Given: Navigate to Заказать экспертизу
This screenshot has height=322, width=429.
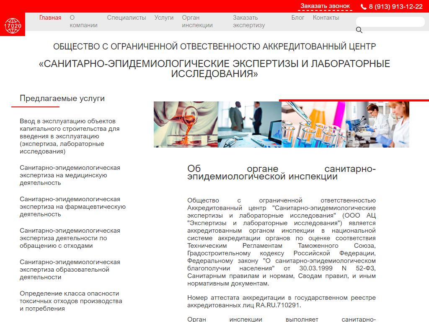Looking at the screenshot, I should point(249,21).
